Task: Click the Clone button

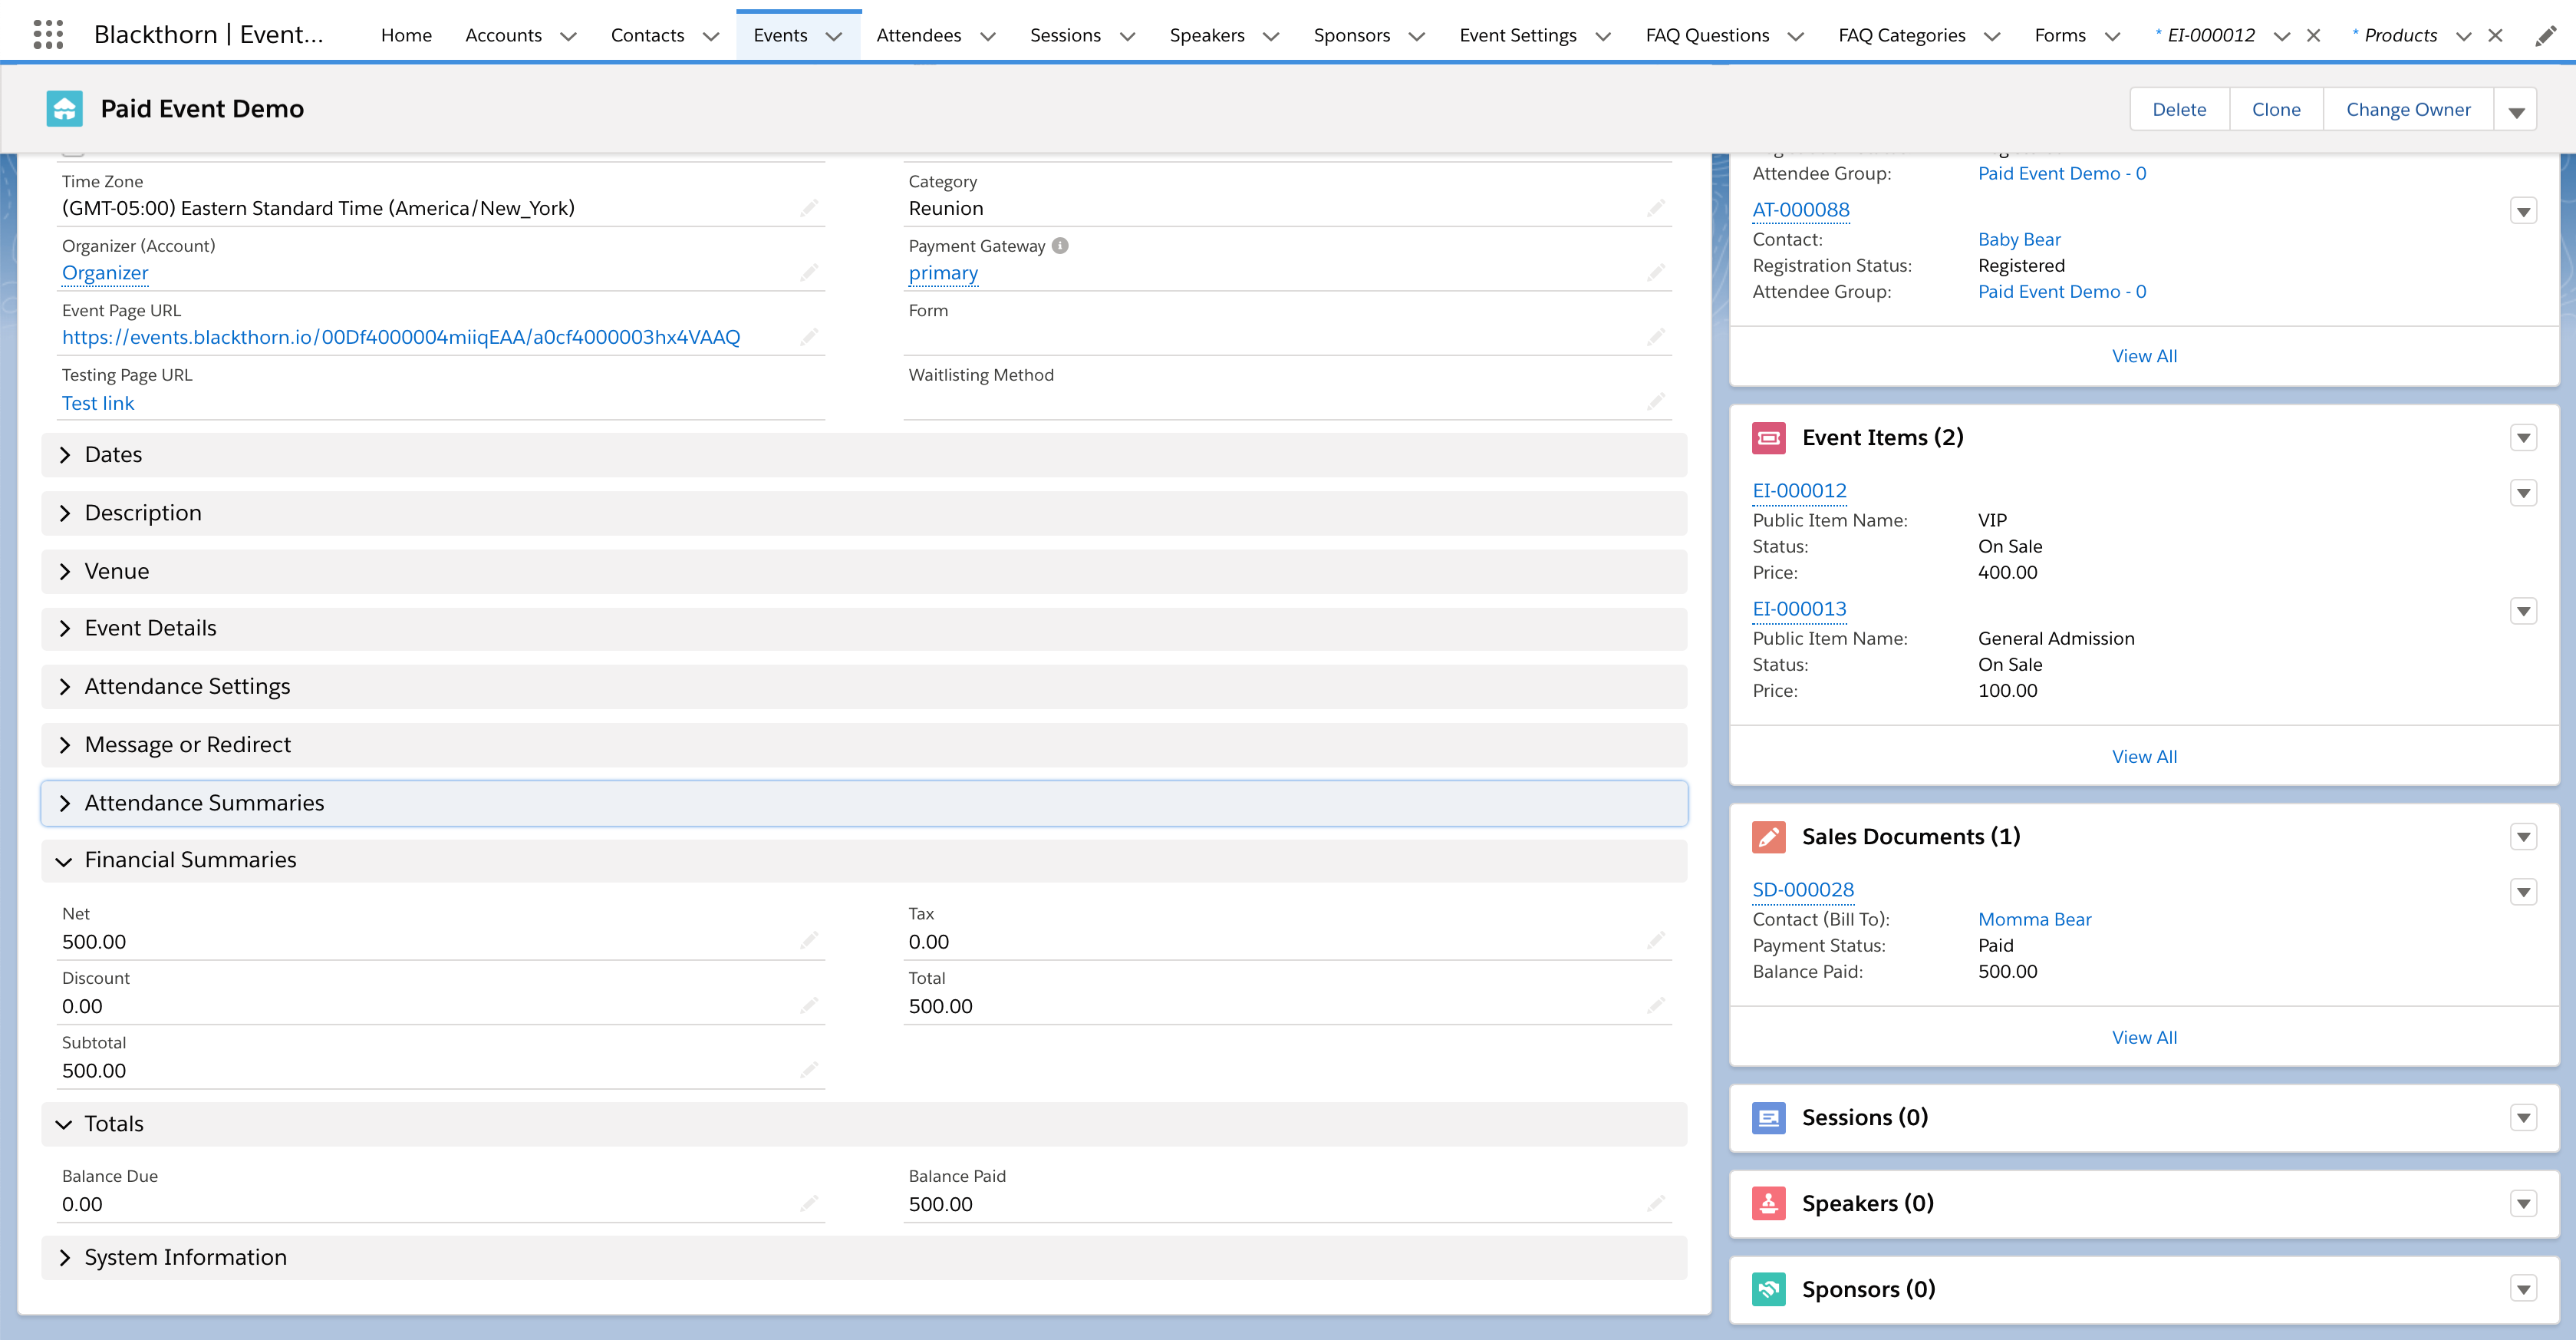Action: pos(2275,110)
